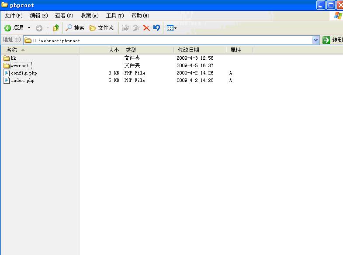343x255 pixels.
Task: Select the config.php file
Action: click(24, 73)
